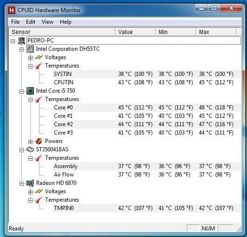Click the lightning icon of Radeon Voltages

click(x=39, y=191)
